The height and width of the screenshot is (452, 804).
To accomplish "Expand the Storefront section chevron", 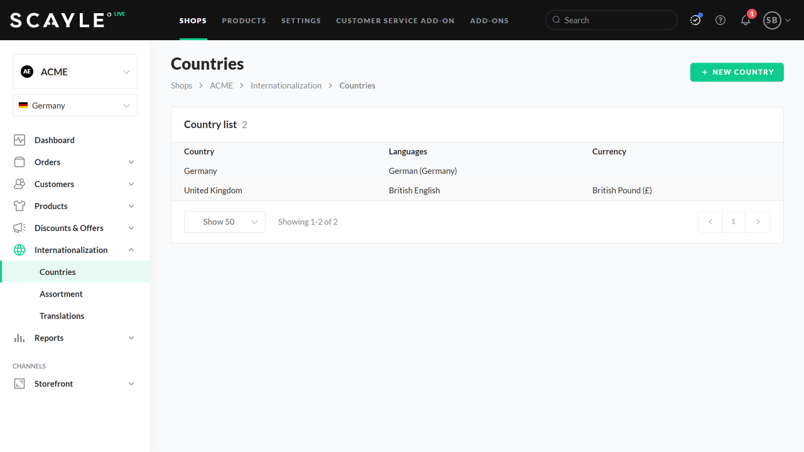I will pos(131,384).
